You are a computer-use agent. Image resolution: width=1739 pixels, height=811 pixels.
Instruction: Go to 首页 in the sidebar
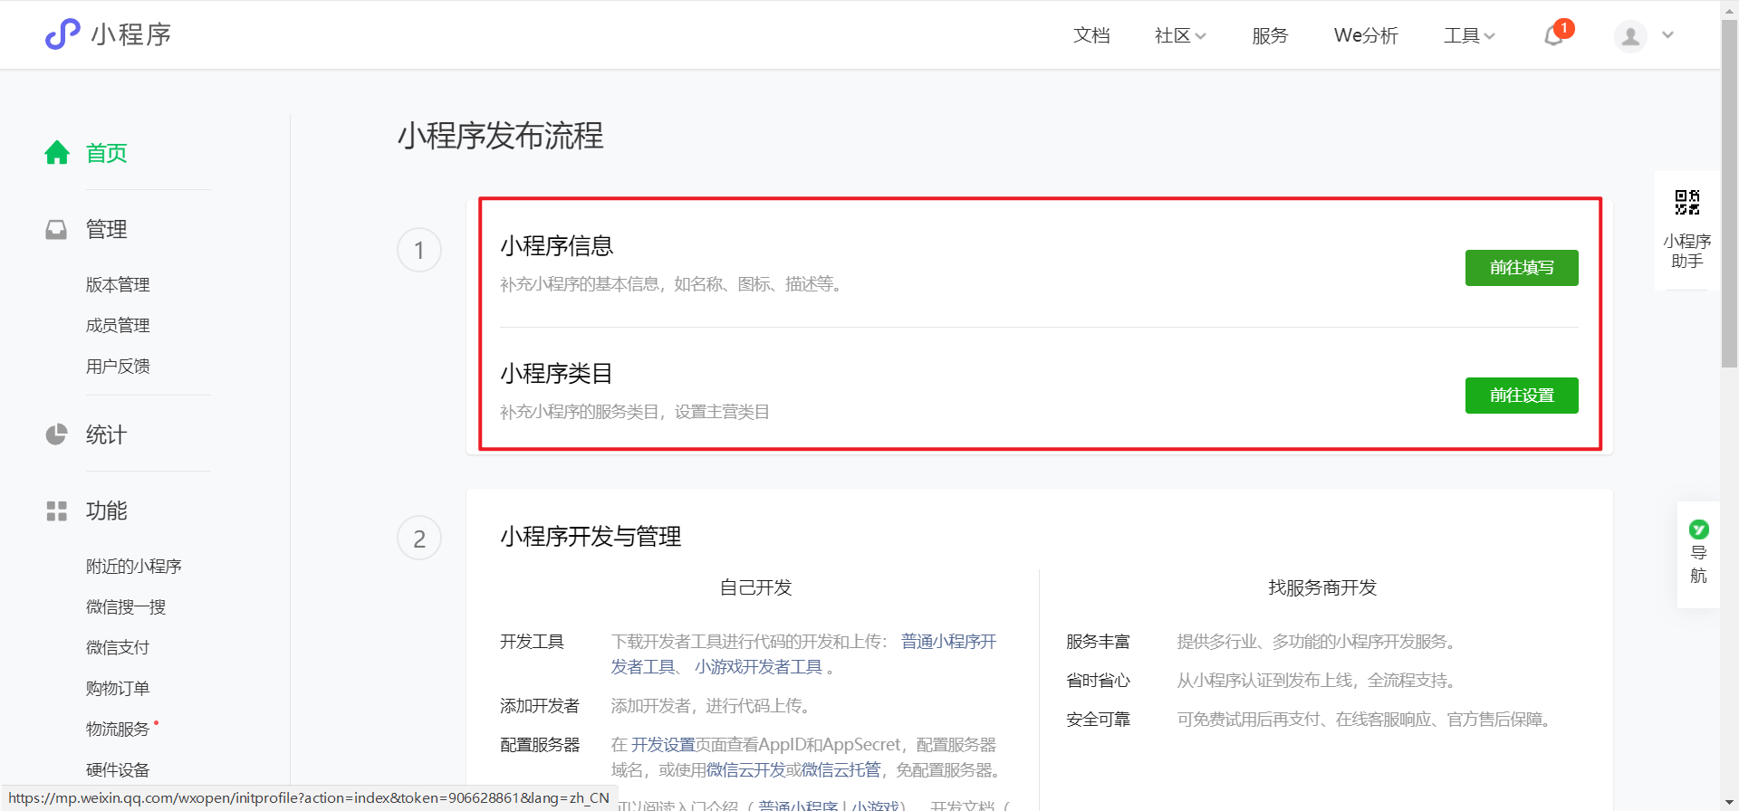click(x=107, y=153)
